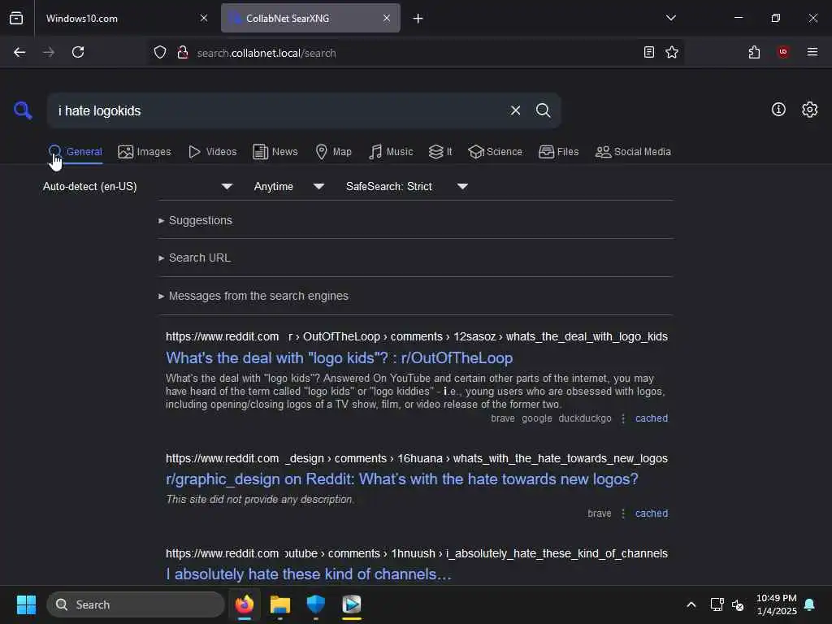
Task: List all tabs dropdown chevron
Action: 670,18
